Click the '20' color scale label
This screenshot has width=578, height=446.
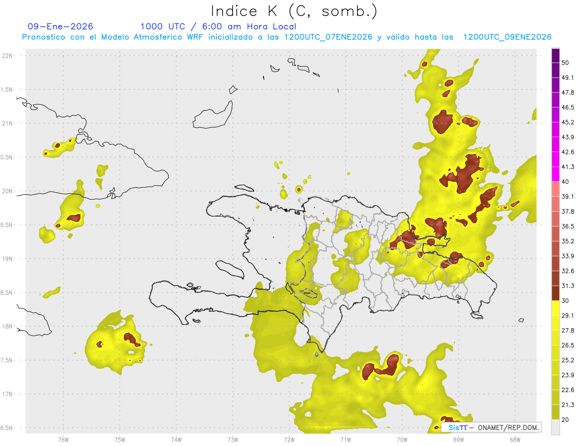(566, 420)
